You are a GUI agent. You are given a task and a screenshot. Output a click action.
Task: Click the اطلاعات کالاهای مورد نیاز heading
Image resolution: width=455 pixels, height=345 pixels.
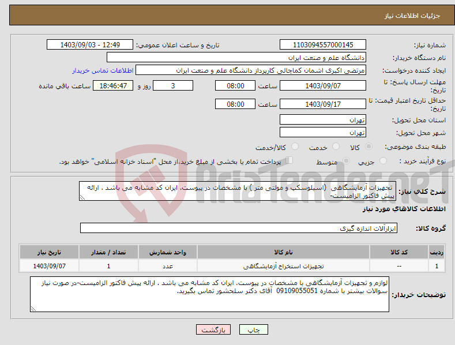404,209
